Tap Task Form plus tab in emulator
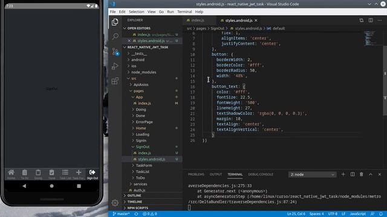This screenshot has width=387, height=217. click(x=79, y=174)
